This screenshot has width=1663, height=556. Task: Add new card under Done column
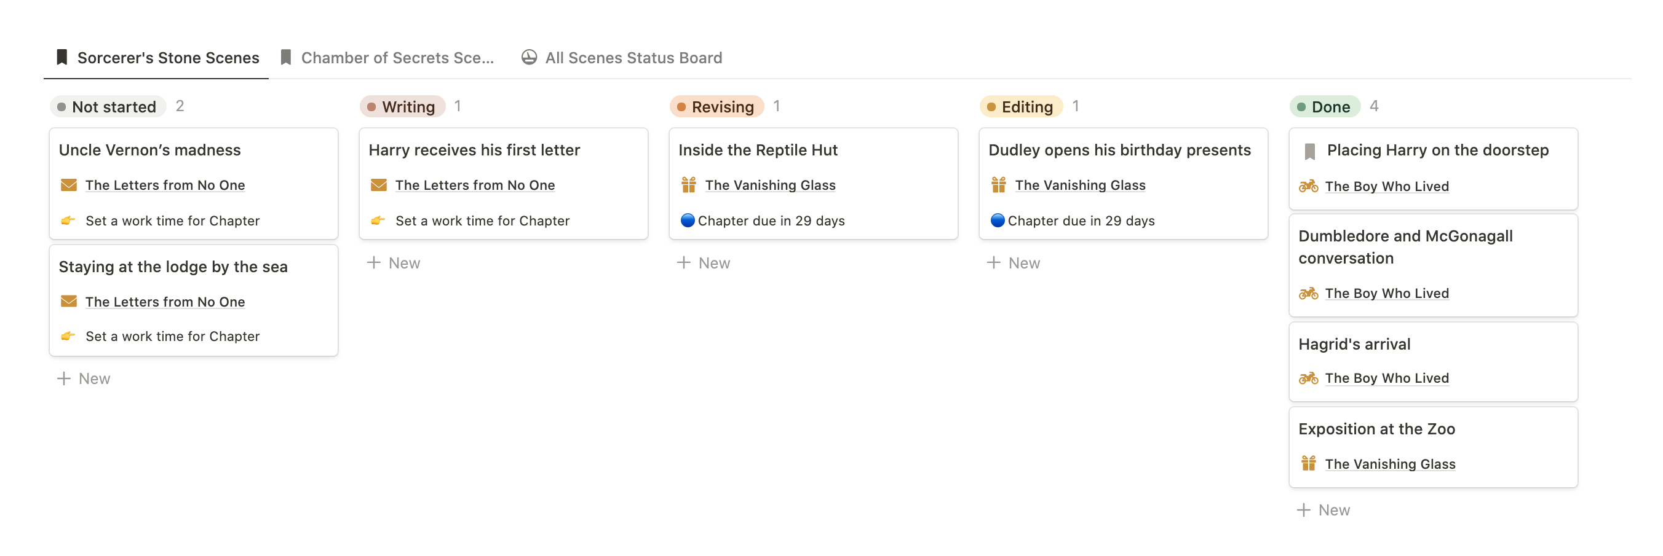1324,510
